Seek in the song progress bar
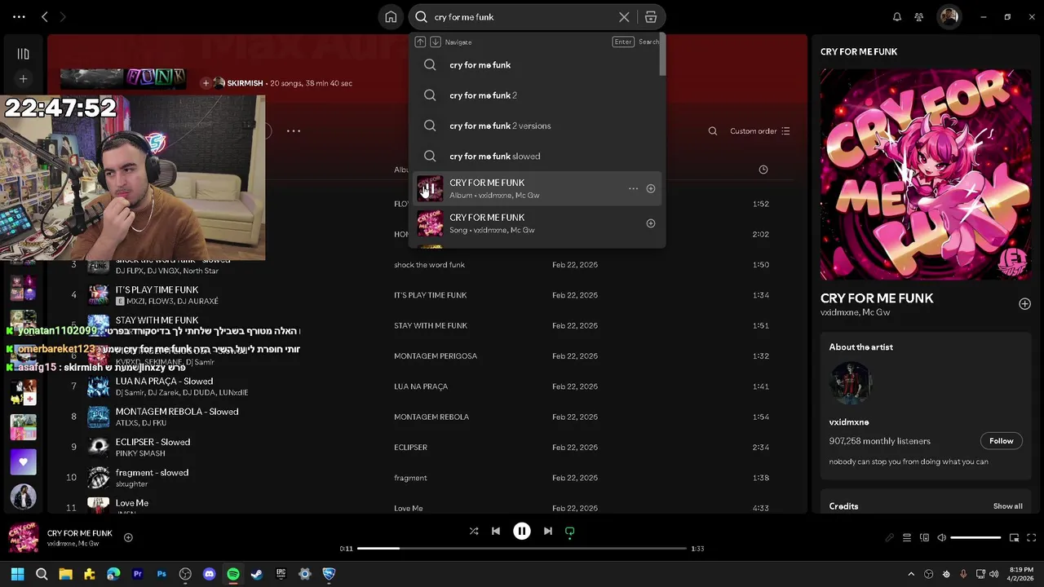Image resolution: width=1044 pixels, height=587 pixels. (522, 548)
